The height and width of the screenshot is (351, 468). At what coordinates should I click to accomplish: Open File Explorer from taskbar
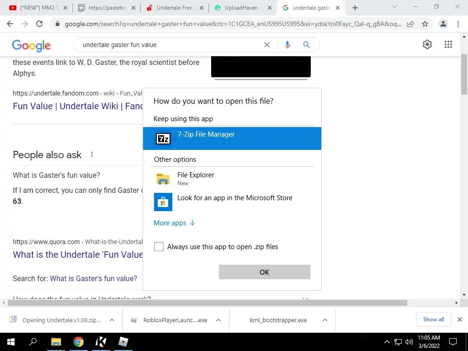(56, 342)
